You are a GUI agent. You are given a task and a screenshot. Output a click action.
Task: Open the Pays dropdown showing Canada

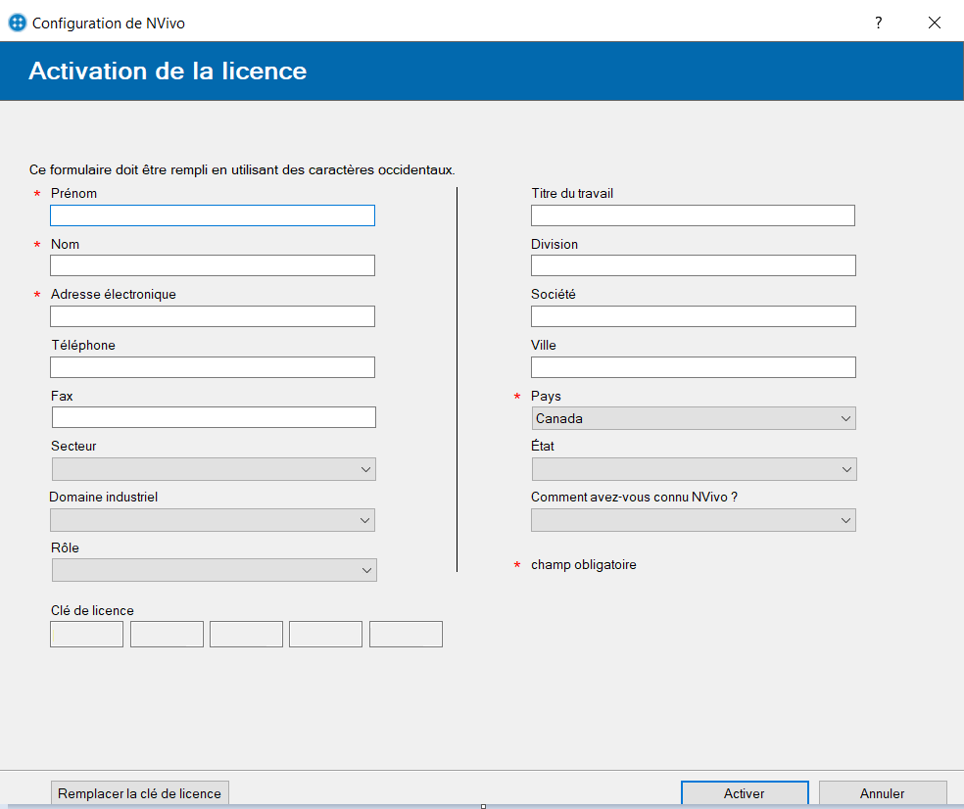coord(694,419)
